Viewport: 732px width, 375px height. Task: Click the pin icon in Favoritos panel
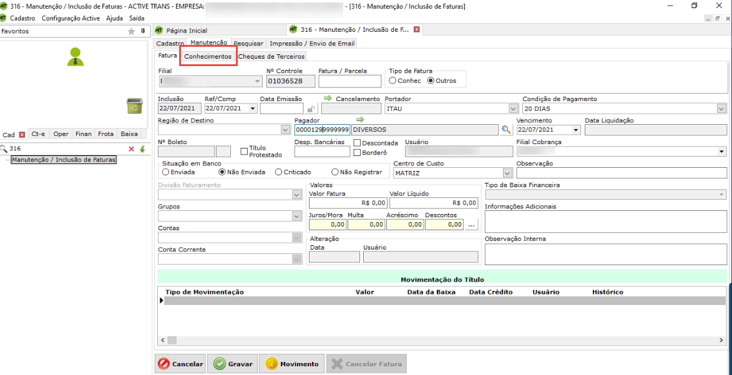143,31
